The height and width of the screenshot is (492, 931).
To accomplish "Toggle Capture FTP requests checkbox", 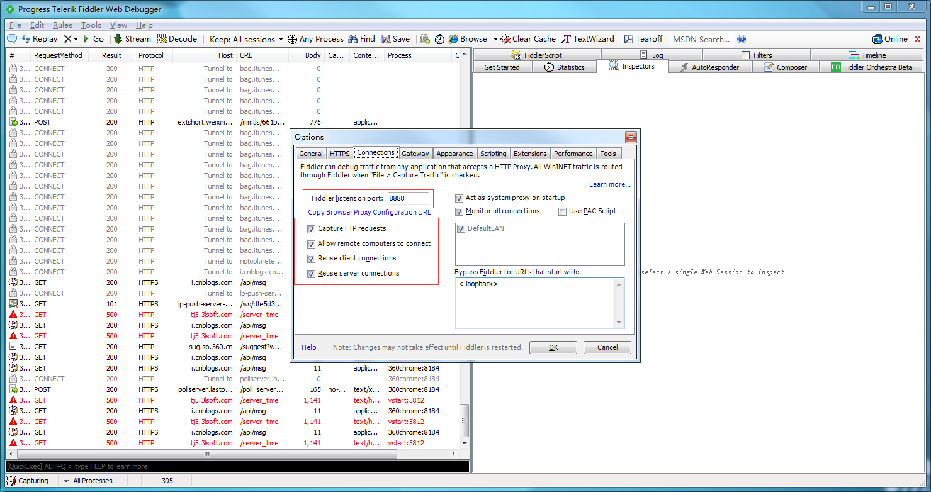I will pyautogui.click(x=312, y=229).
